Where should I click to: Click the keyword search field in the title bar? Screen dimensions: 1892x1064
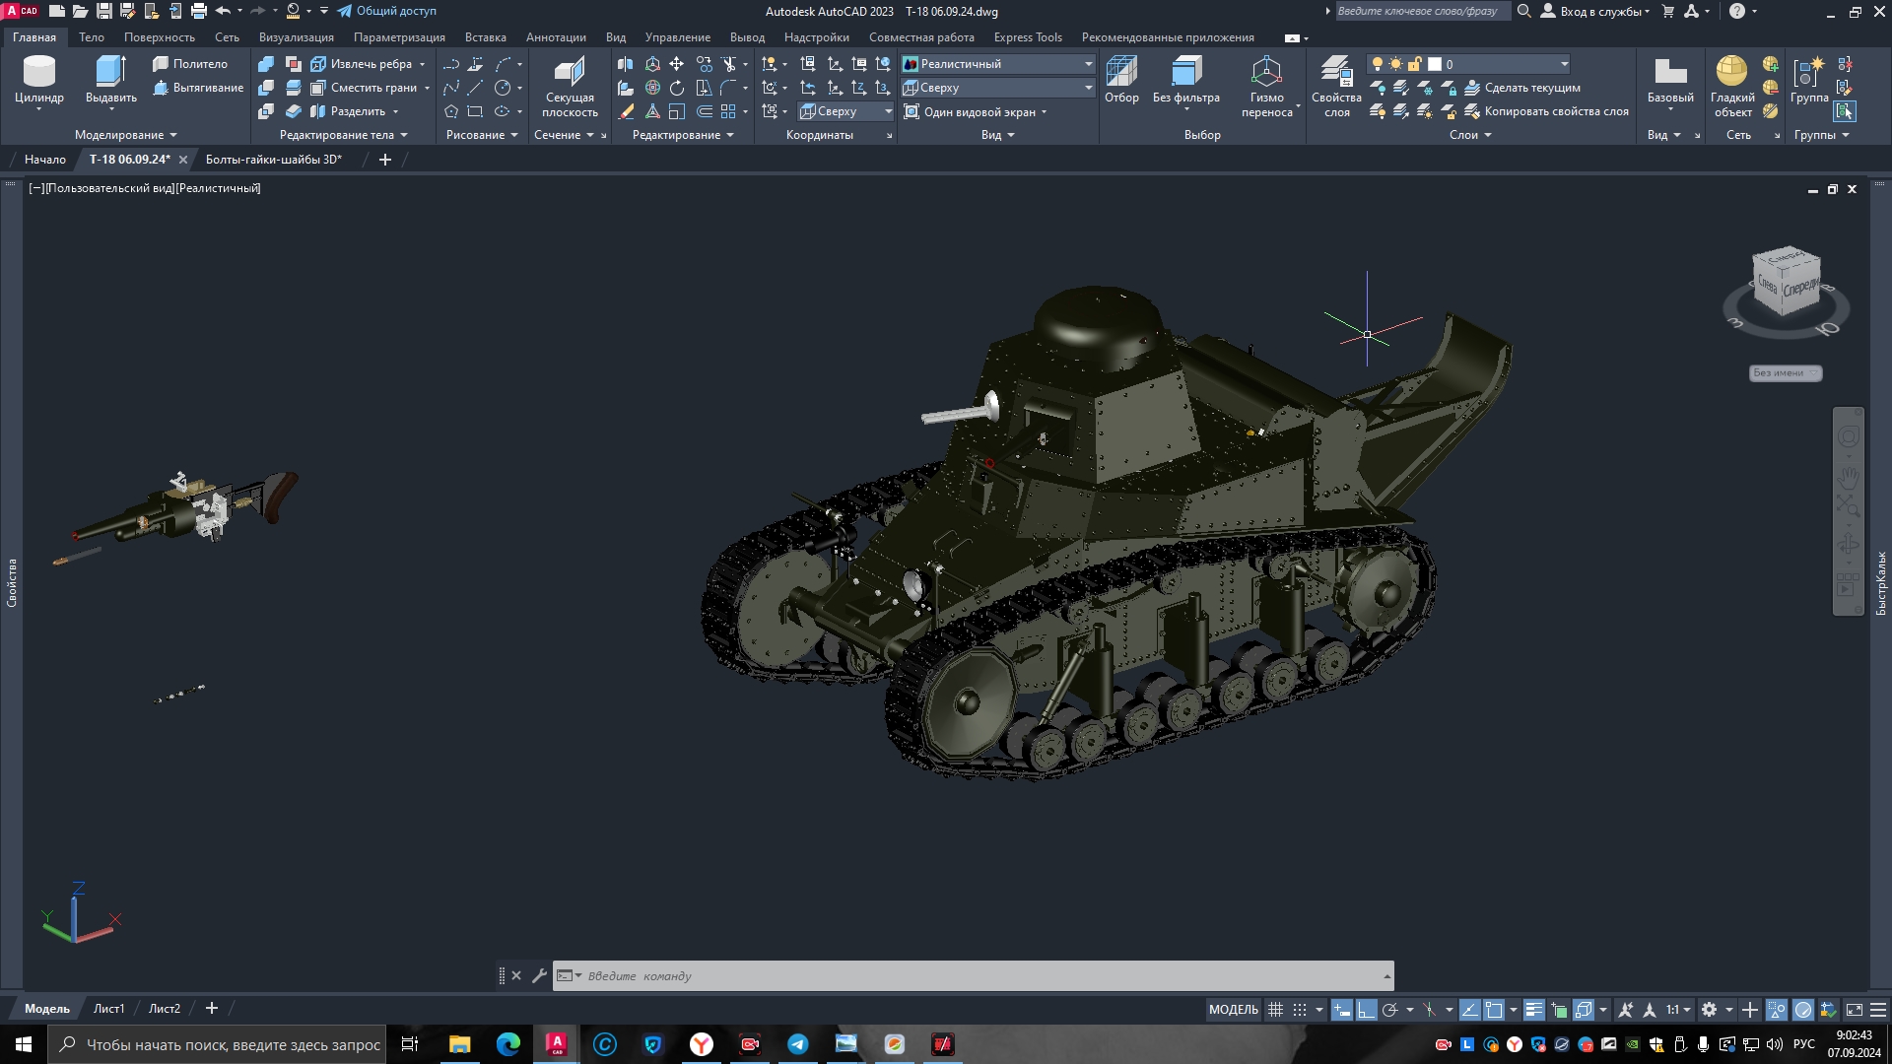pos(1422,11)
